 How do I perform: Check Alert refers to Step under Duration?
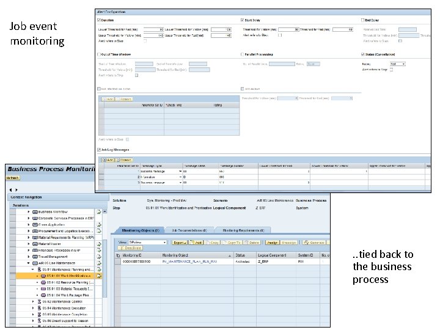click(x=145, y=41)
